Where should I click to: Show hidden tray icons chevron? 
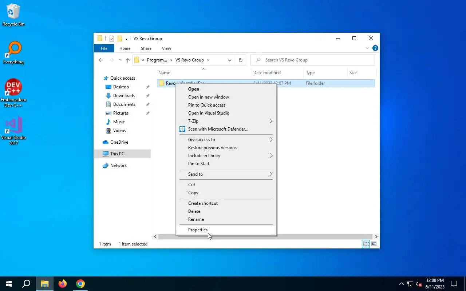point(402,284)
